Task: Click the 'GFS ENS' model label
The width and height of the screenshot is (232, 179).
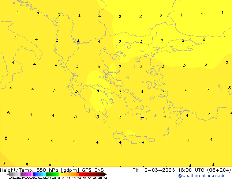Action: point(93,170)
